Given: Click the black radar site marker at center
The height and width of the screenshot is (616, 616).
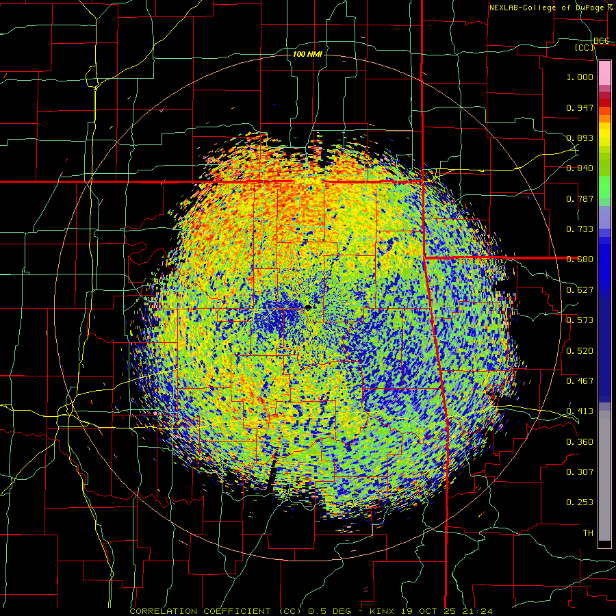Looking at the screenshot, I should [309, 307].
